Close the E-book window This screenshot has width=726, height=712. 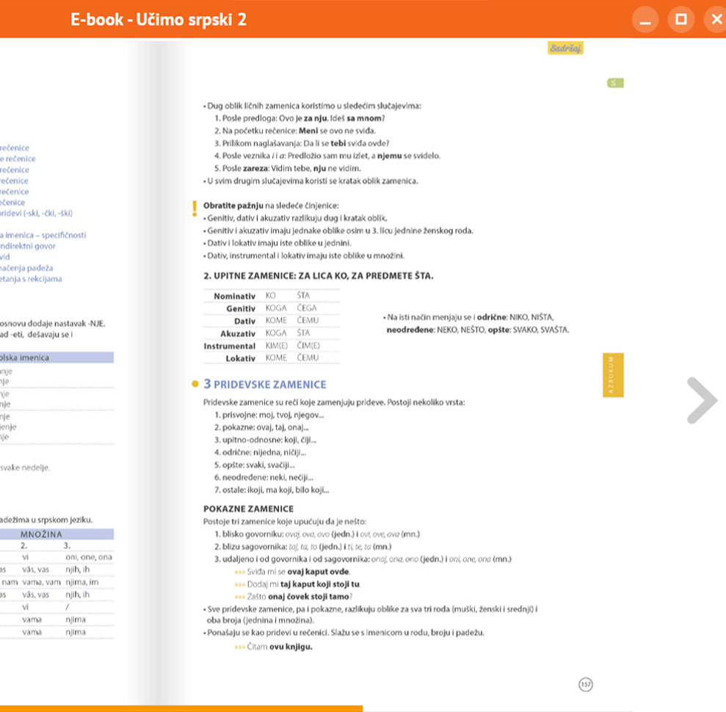(x=715, y=20)
